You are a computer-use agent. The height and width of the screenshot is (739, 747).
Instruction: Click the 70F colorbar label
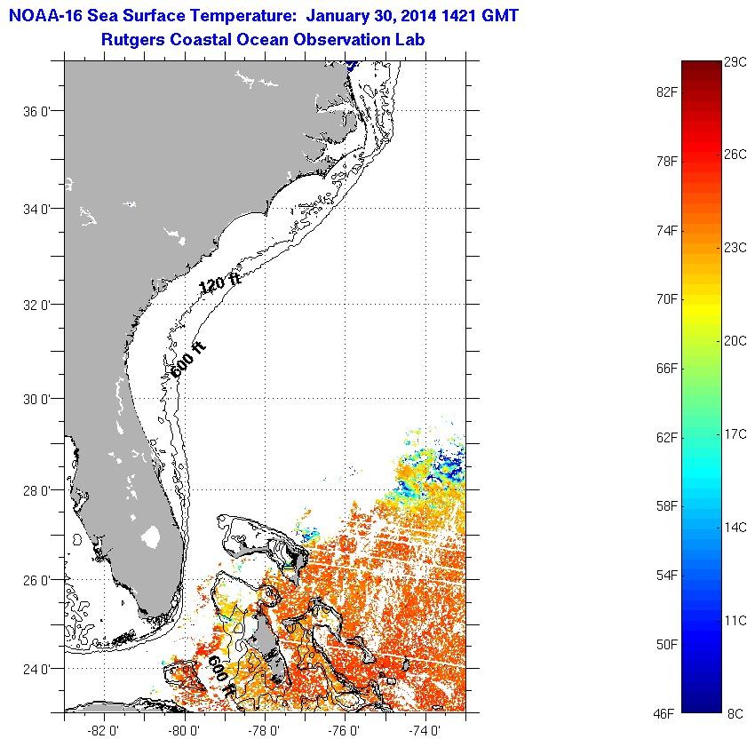pyautogui.click(x=666, y=299)
